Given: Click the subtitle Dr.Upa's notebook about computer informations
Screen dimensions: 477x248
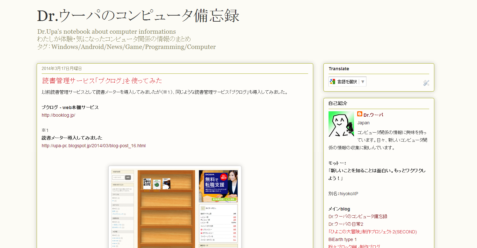Looking at the screenshot, I should 106,31.
